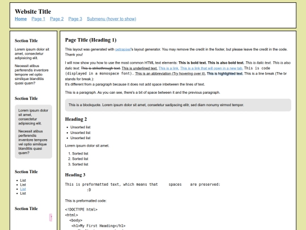
Task: Click the 'This is a link.' hyperlink
Action: 168,68
